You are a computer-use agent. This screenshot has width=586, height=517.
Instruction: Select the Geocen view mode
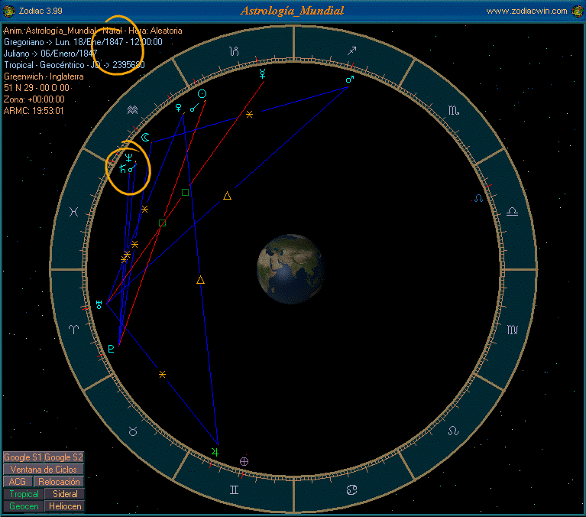tap(24, 506)
